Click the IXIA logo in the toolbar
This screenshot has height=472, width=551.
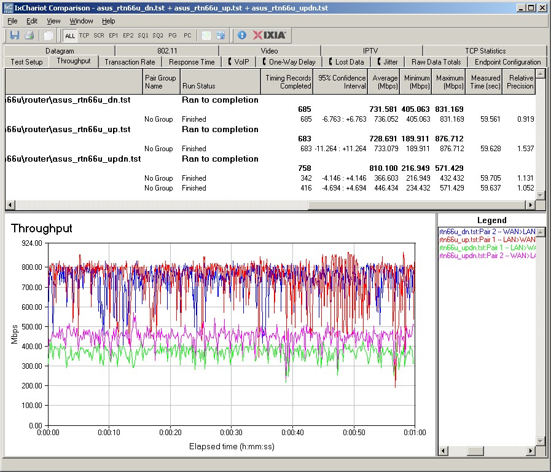pos(270,35)
